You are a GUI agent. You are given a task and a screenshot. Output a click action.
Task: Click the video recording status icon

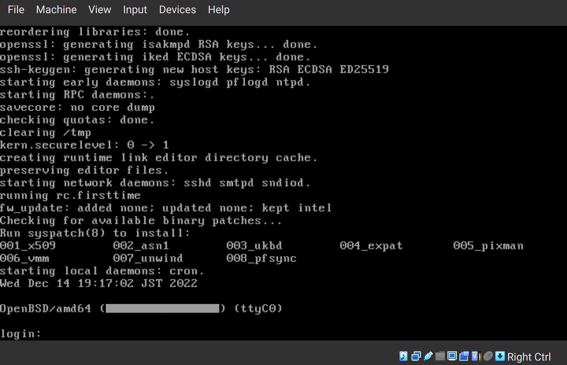464,356
